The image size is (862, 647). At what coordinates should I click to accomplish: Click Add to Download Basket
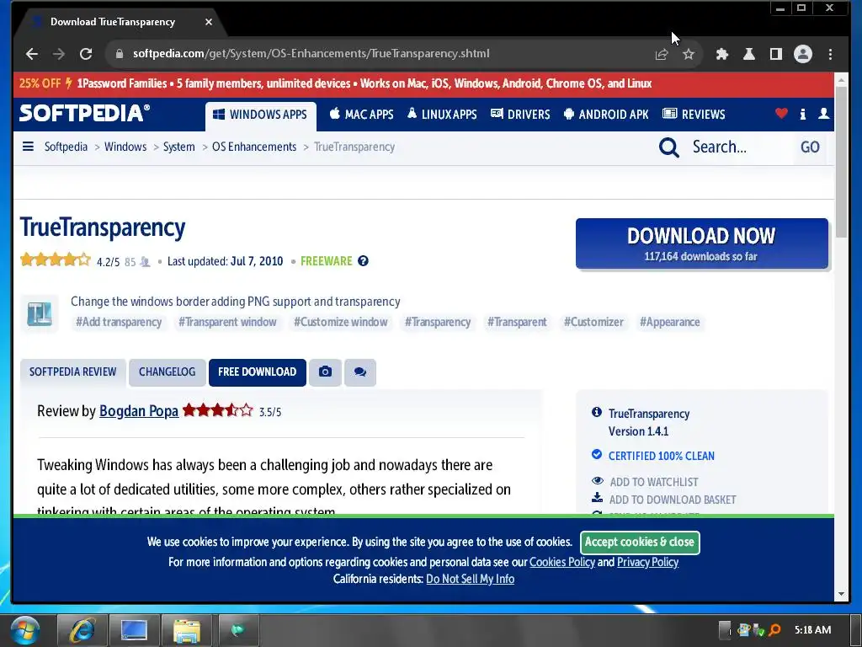673,500
